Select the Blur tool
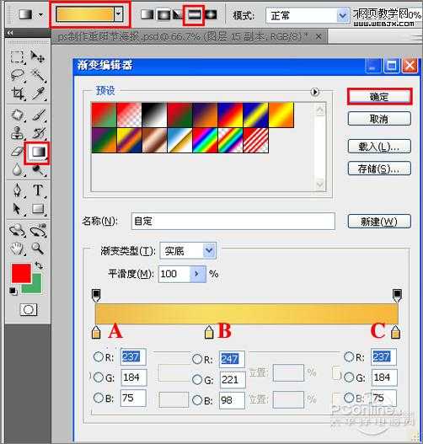The height and width of the screenshot is (444, 423). (x=17, y=170)
